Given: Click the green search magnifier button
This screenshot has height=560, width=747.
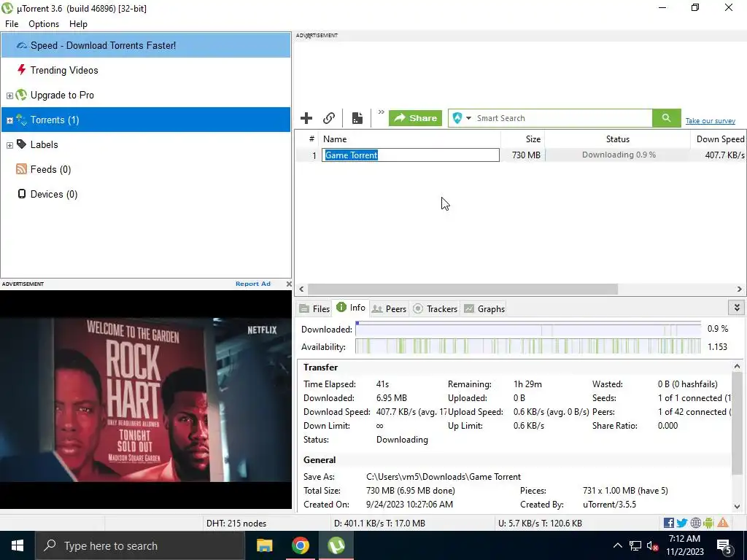Looking at the screenshot, I should pyautogui.click(x=667, y=118).
